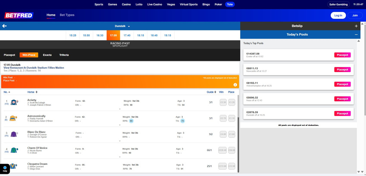Select Blanc De Blanc win price £4.80

tap(223, 134)
